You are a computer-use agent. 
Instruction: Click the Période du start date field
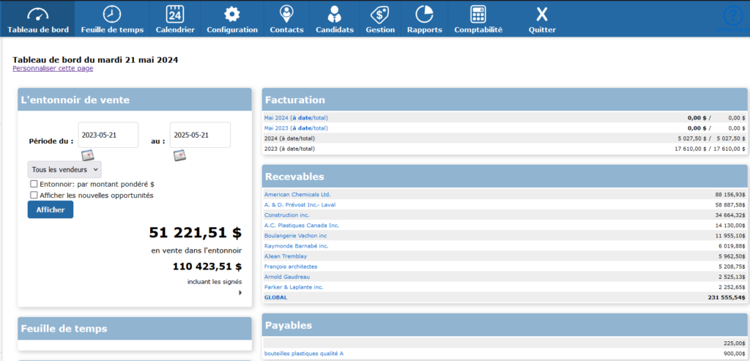108,135
